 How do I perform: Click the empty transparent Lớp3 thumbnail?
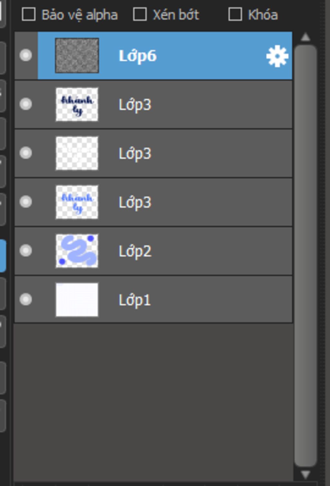77,153
